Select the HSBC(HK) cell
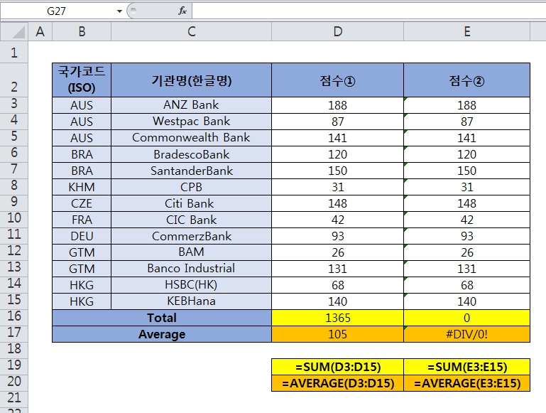This screenshot has height=413, width=546. tap(191, 285)
